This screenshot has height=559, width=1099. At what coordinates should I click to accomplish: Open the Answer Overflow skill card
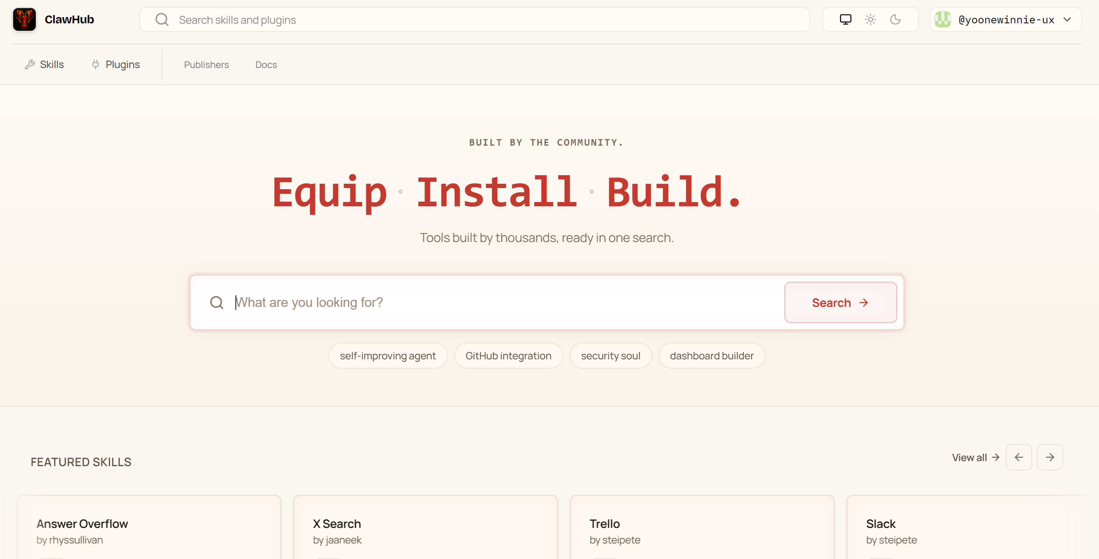(x=149, y=528)
